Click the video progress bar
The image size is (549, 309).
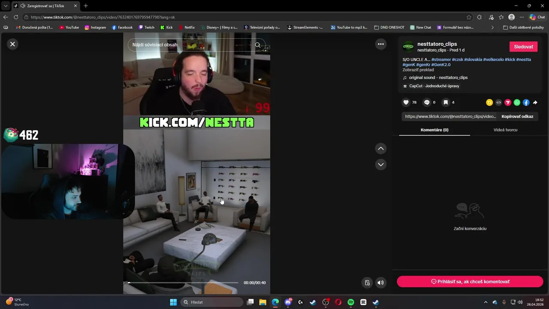click(183, 282)
